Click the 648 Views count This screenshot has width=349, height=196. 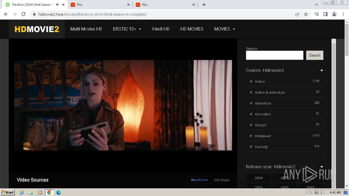click(x=222, y=180)
